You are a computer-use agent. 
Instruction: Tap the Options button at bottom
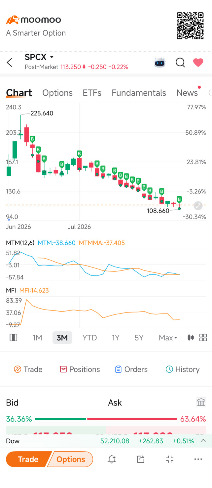click(71, 460)
